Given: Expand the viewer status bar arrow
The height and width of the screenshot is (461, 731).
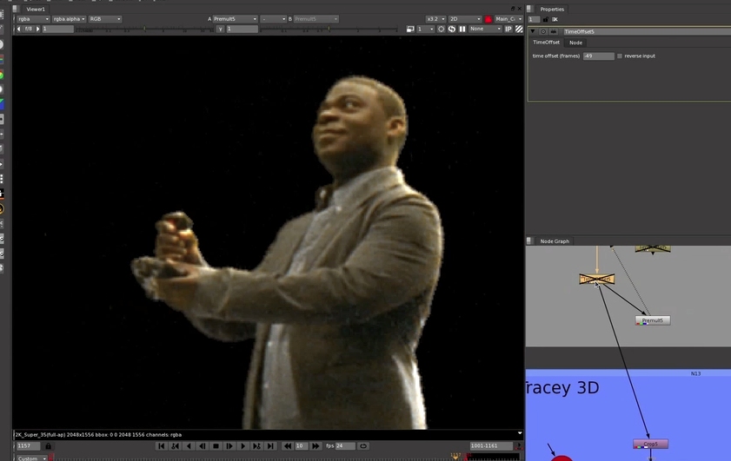Looking at the screenshot, I should coord(520,433).
